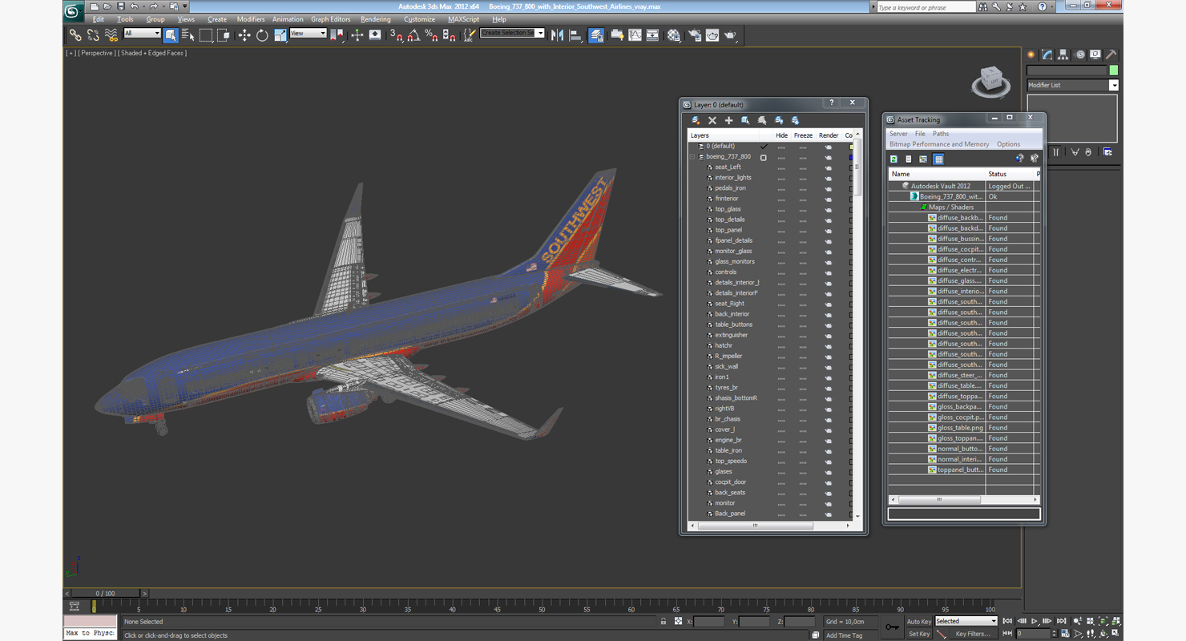Click the teapot Render Production icon

(730, 34)
